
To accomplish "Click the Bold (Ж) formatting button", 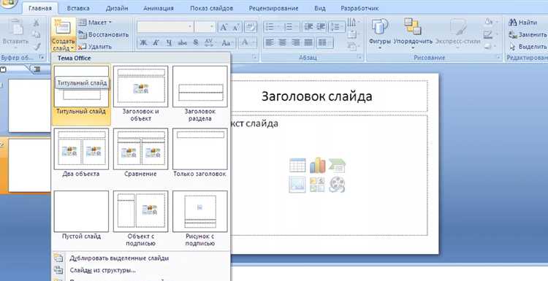I will point(143,42).
